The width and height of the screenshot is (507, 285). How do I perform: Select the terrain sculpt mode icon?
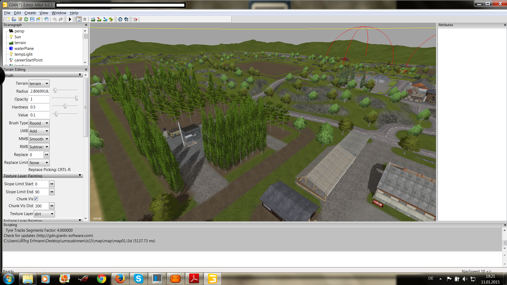pos(93,19)
